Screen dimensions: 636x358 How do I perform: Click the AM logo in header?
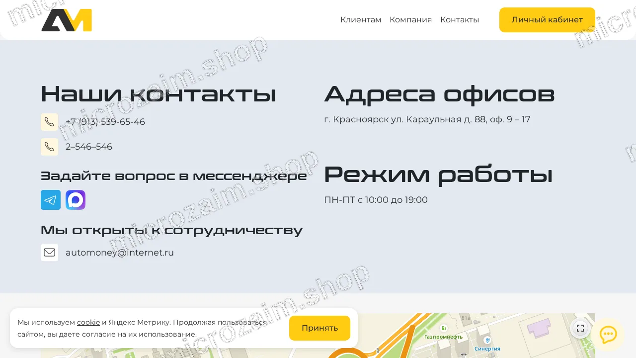67,20
